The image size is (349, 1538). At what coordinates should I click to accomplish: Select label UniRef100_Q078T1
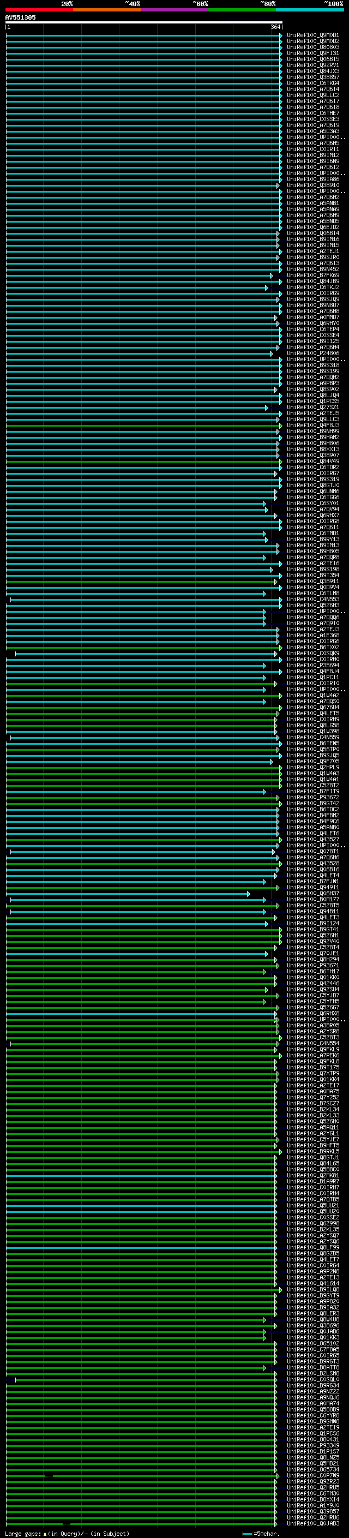[x=313, y=852]
